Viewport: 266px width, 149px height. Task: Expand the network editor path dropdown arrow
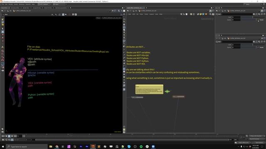(208, 11)
